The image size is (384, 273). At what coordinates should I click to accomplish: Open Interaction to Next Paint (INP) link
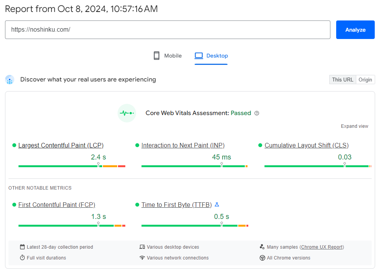[183, 145]
